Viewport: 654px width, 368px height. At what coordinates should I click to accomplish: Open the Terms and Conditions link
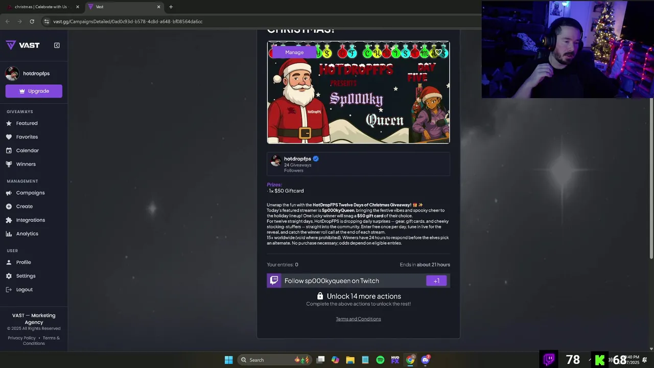[358, 319]
